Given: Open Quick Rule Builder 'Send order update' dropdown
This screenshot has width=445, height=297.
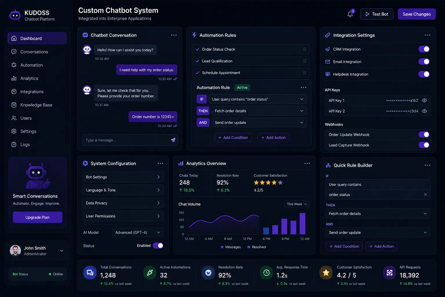Looking at the screenshot, I should [x=378, y=233].
